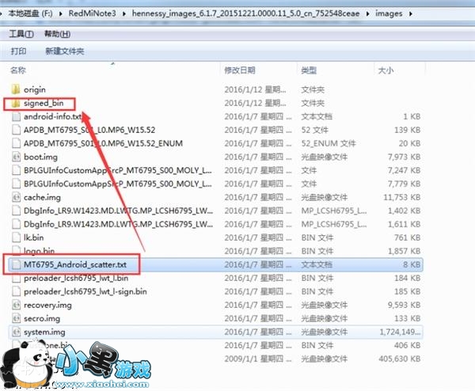Expand arrow after RedMiNote3 breadcrumb
Image resolution: width=475 pixels, height=391 pixels.
124,13
